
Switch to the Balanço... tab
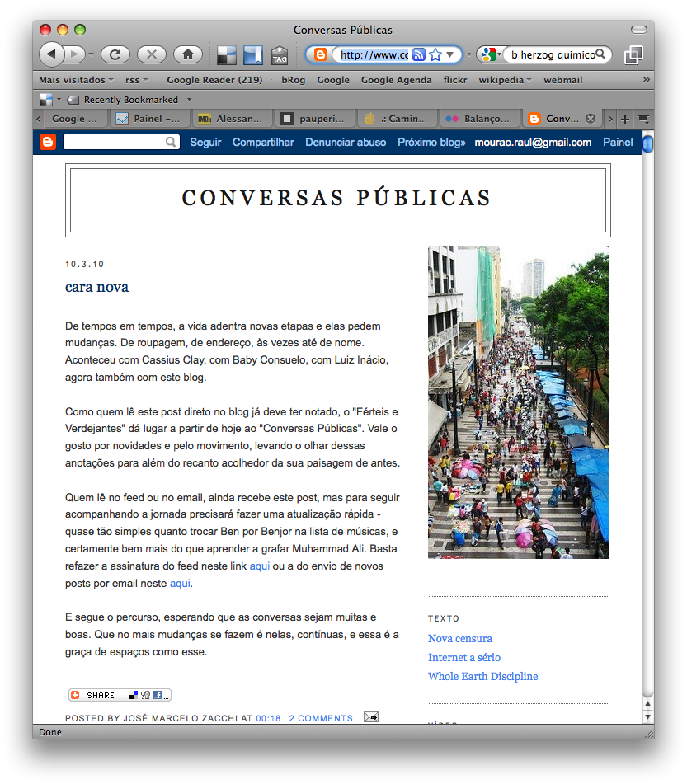[480, 119]
